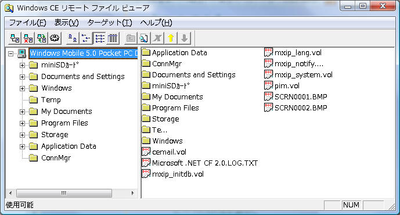Click the mxip_lang.vol file icon
400x215 pixels.
point(268,53)
